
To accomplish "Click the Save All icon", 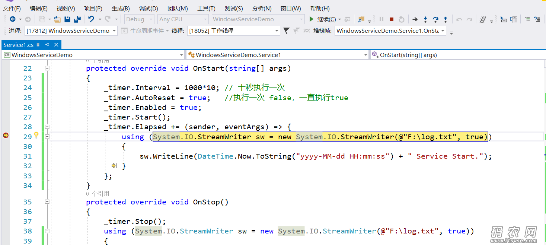I will point(77,19).
